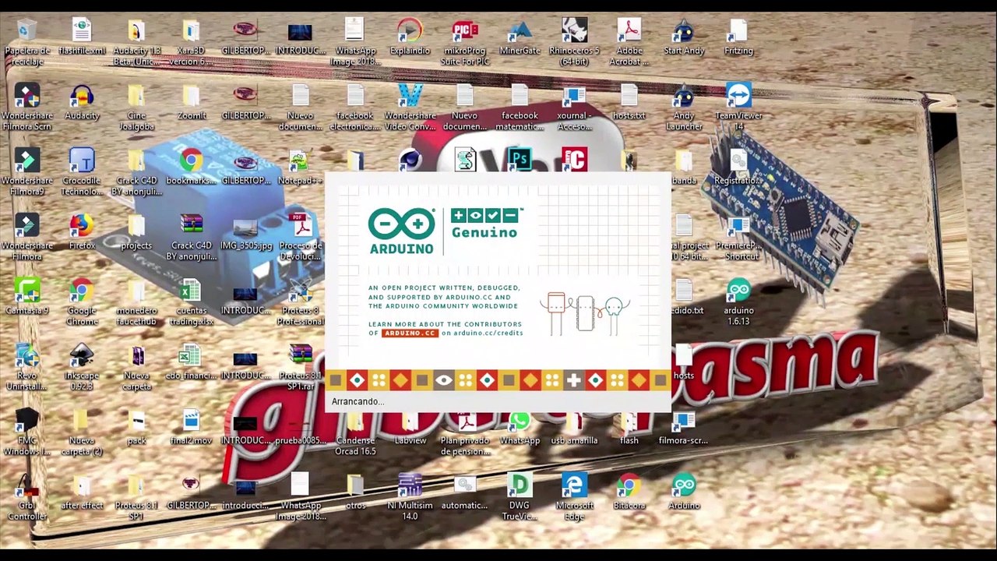Screen dimensions: 997x561
Task: Select the PremiereP... Shortcut icon
Action: [738, 237]
